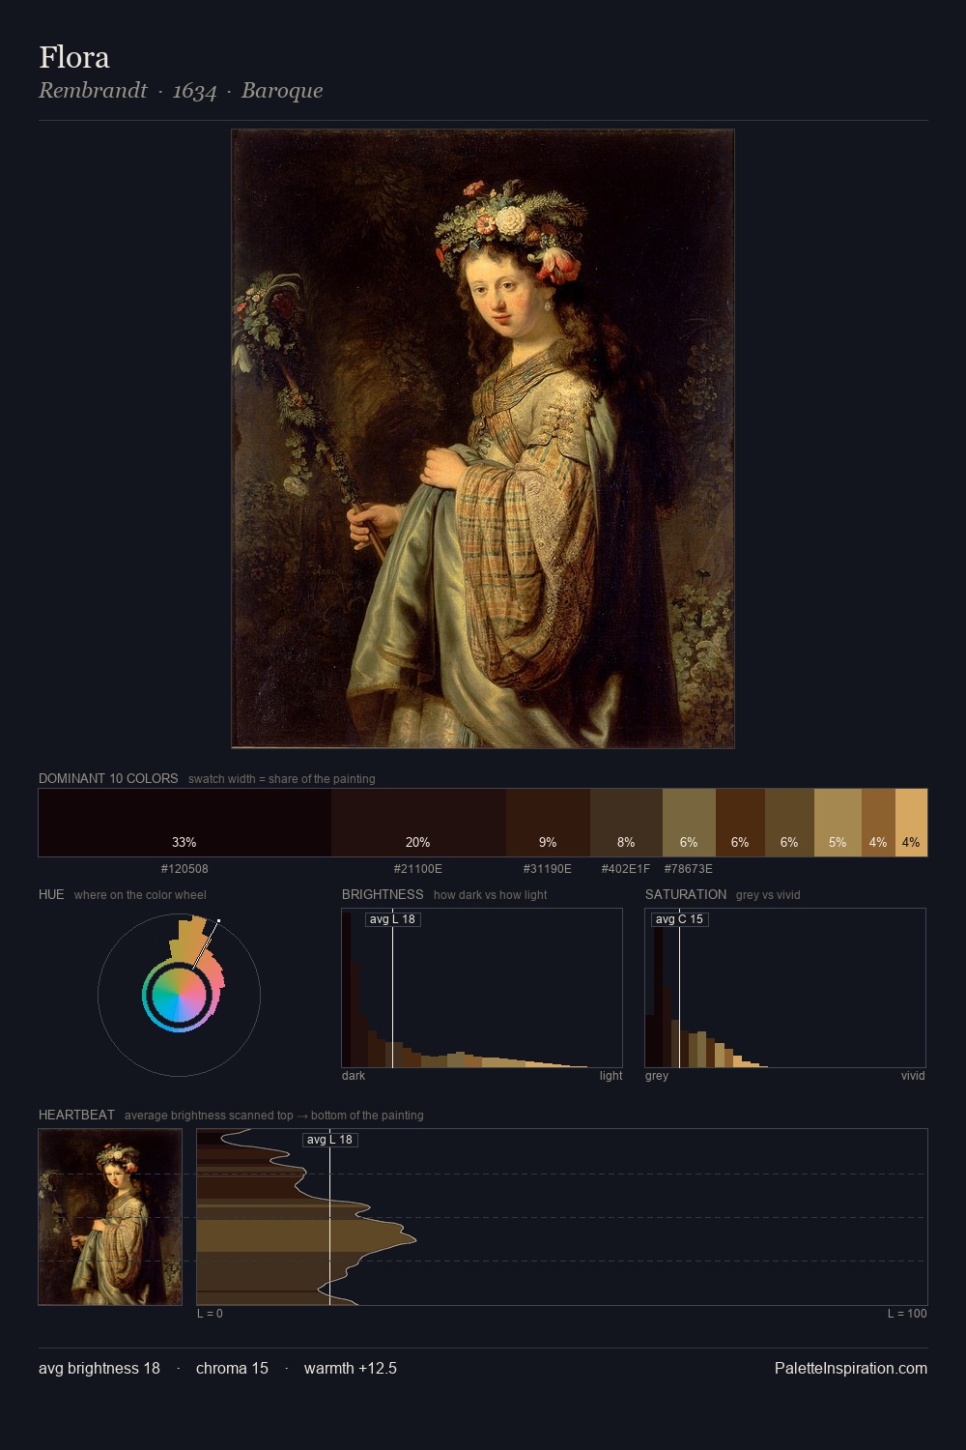Click the hex label #78673E

(x=689, y=869)
